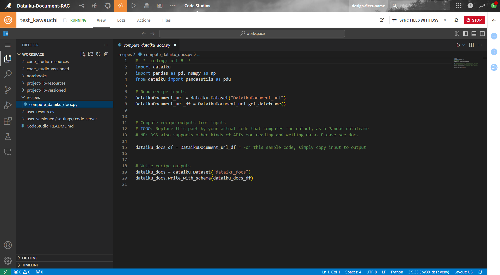Expand the OUTLINE section
This screenshot has width=500, height=275.
(x=30, y=258)
